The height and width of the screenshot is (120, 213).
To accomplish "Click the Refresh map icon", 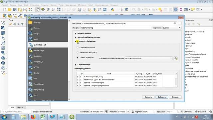I will tap(105, 10).
